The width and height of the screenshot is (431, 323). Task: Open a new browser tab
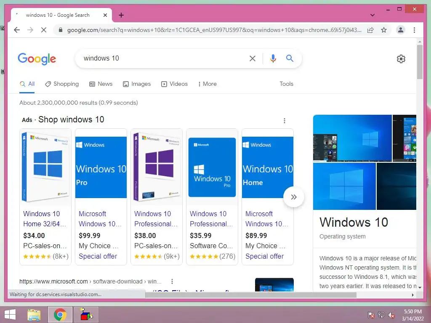(121, 15)
